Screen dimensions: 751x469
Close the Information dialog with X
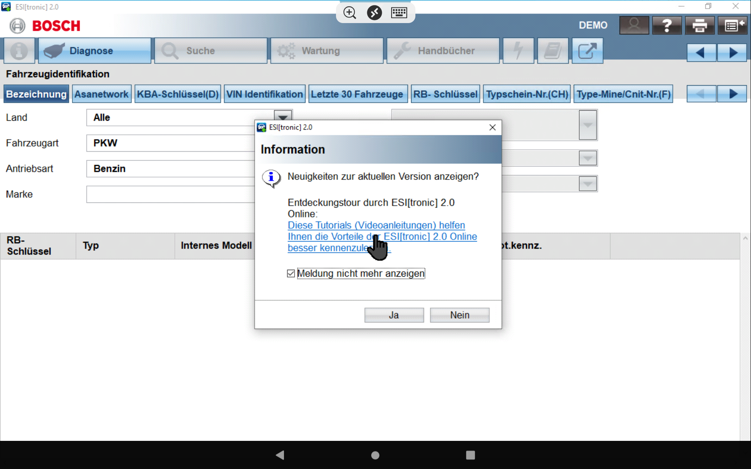492,127
